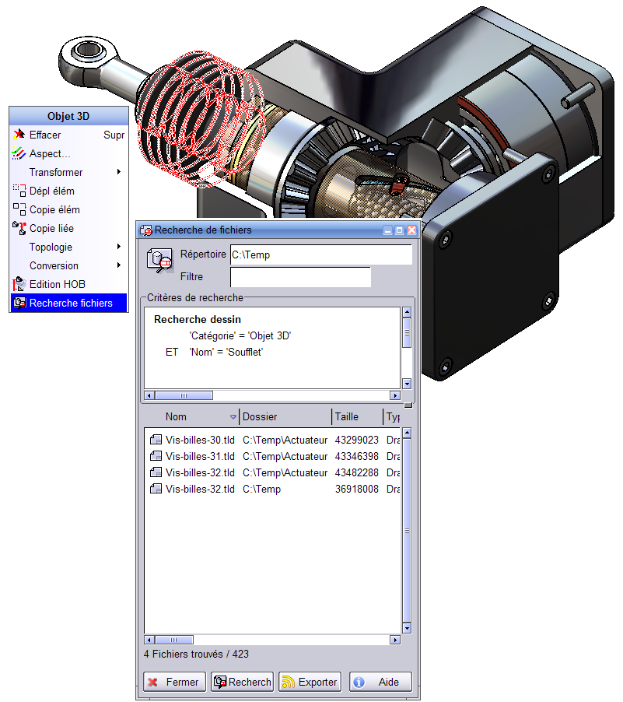
Task: Open the Conversion submenu
Action: (x=68, y=265)
